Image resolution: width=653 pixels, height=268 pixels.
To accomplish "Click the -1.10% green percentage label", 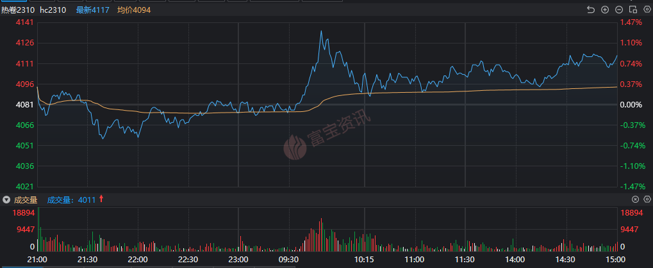I will pos(632,166).
